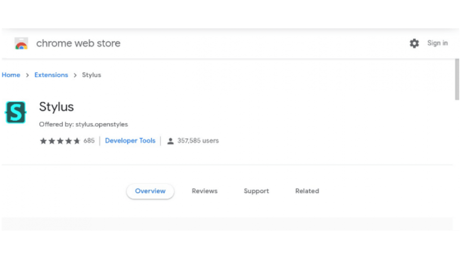Screen dimensions: 461x259
Task: Click the five-star rating icons
Action: tap(60, 141)
